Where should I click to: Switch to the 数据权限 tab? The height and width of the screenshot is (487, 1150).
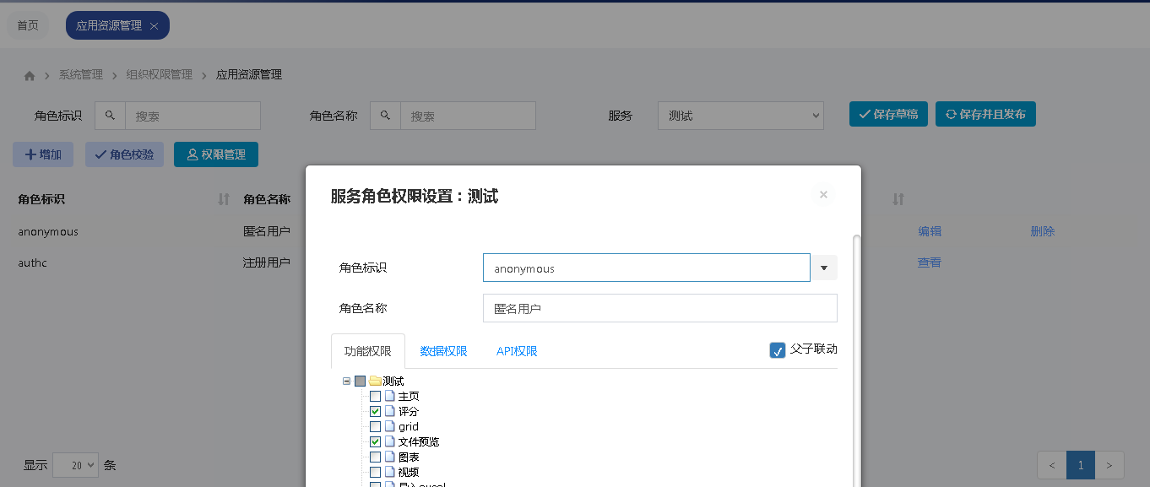click(x=443, y=351)
